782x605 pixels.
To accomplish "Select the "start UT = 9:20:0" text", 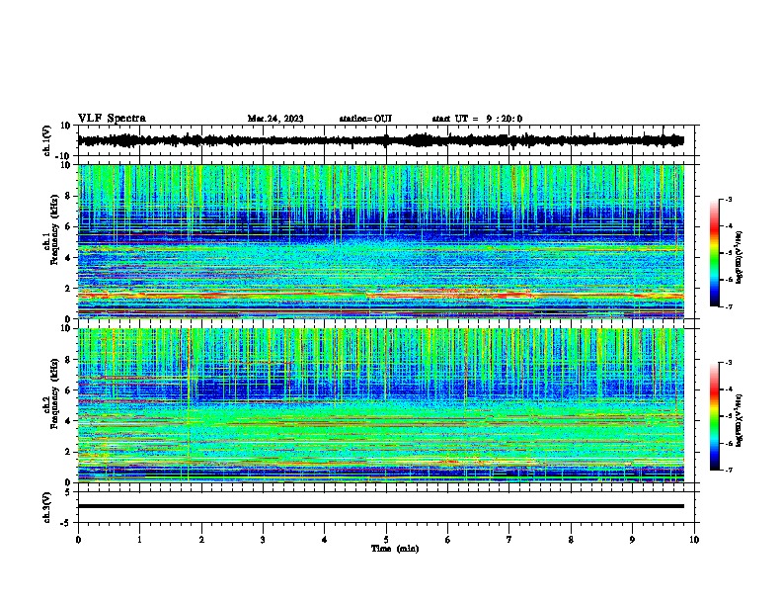I will coord(477,119).
